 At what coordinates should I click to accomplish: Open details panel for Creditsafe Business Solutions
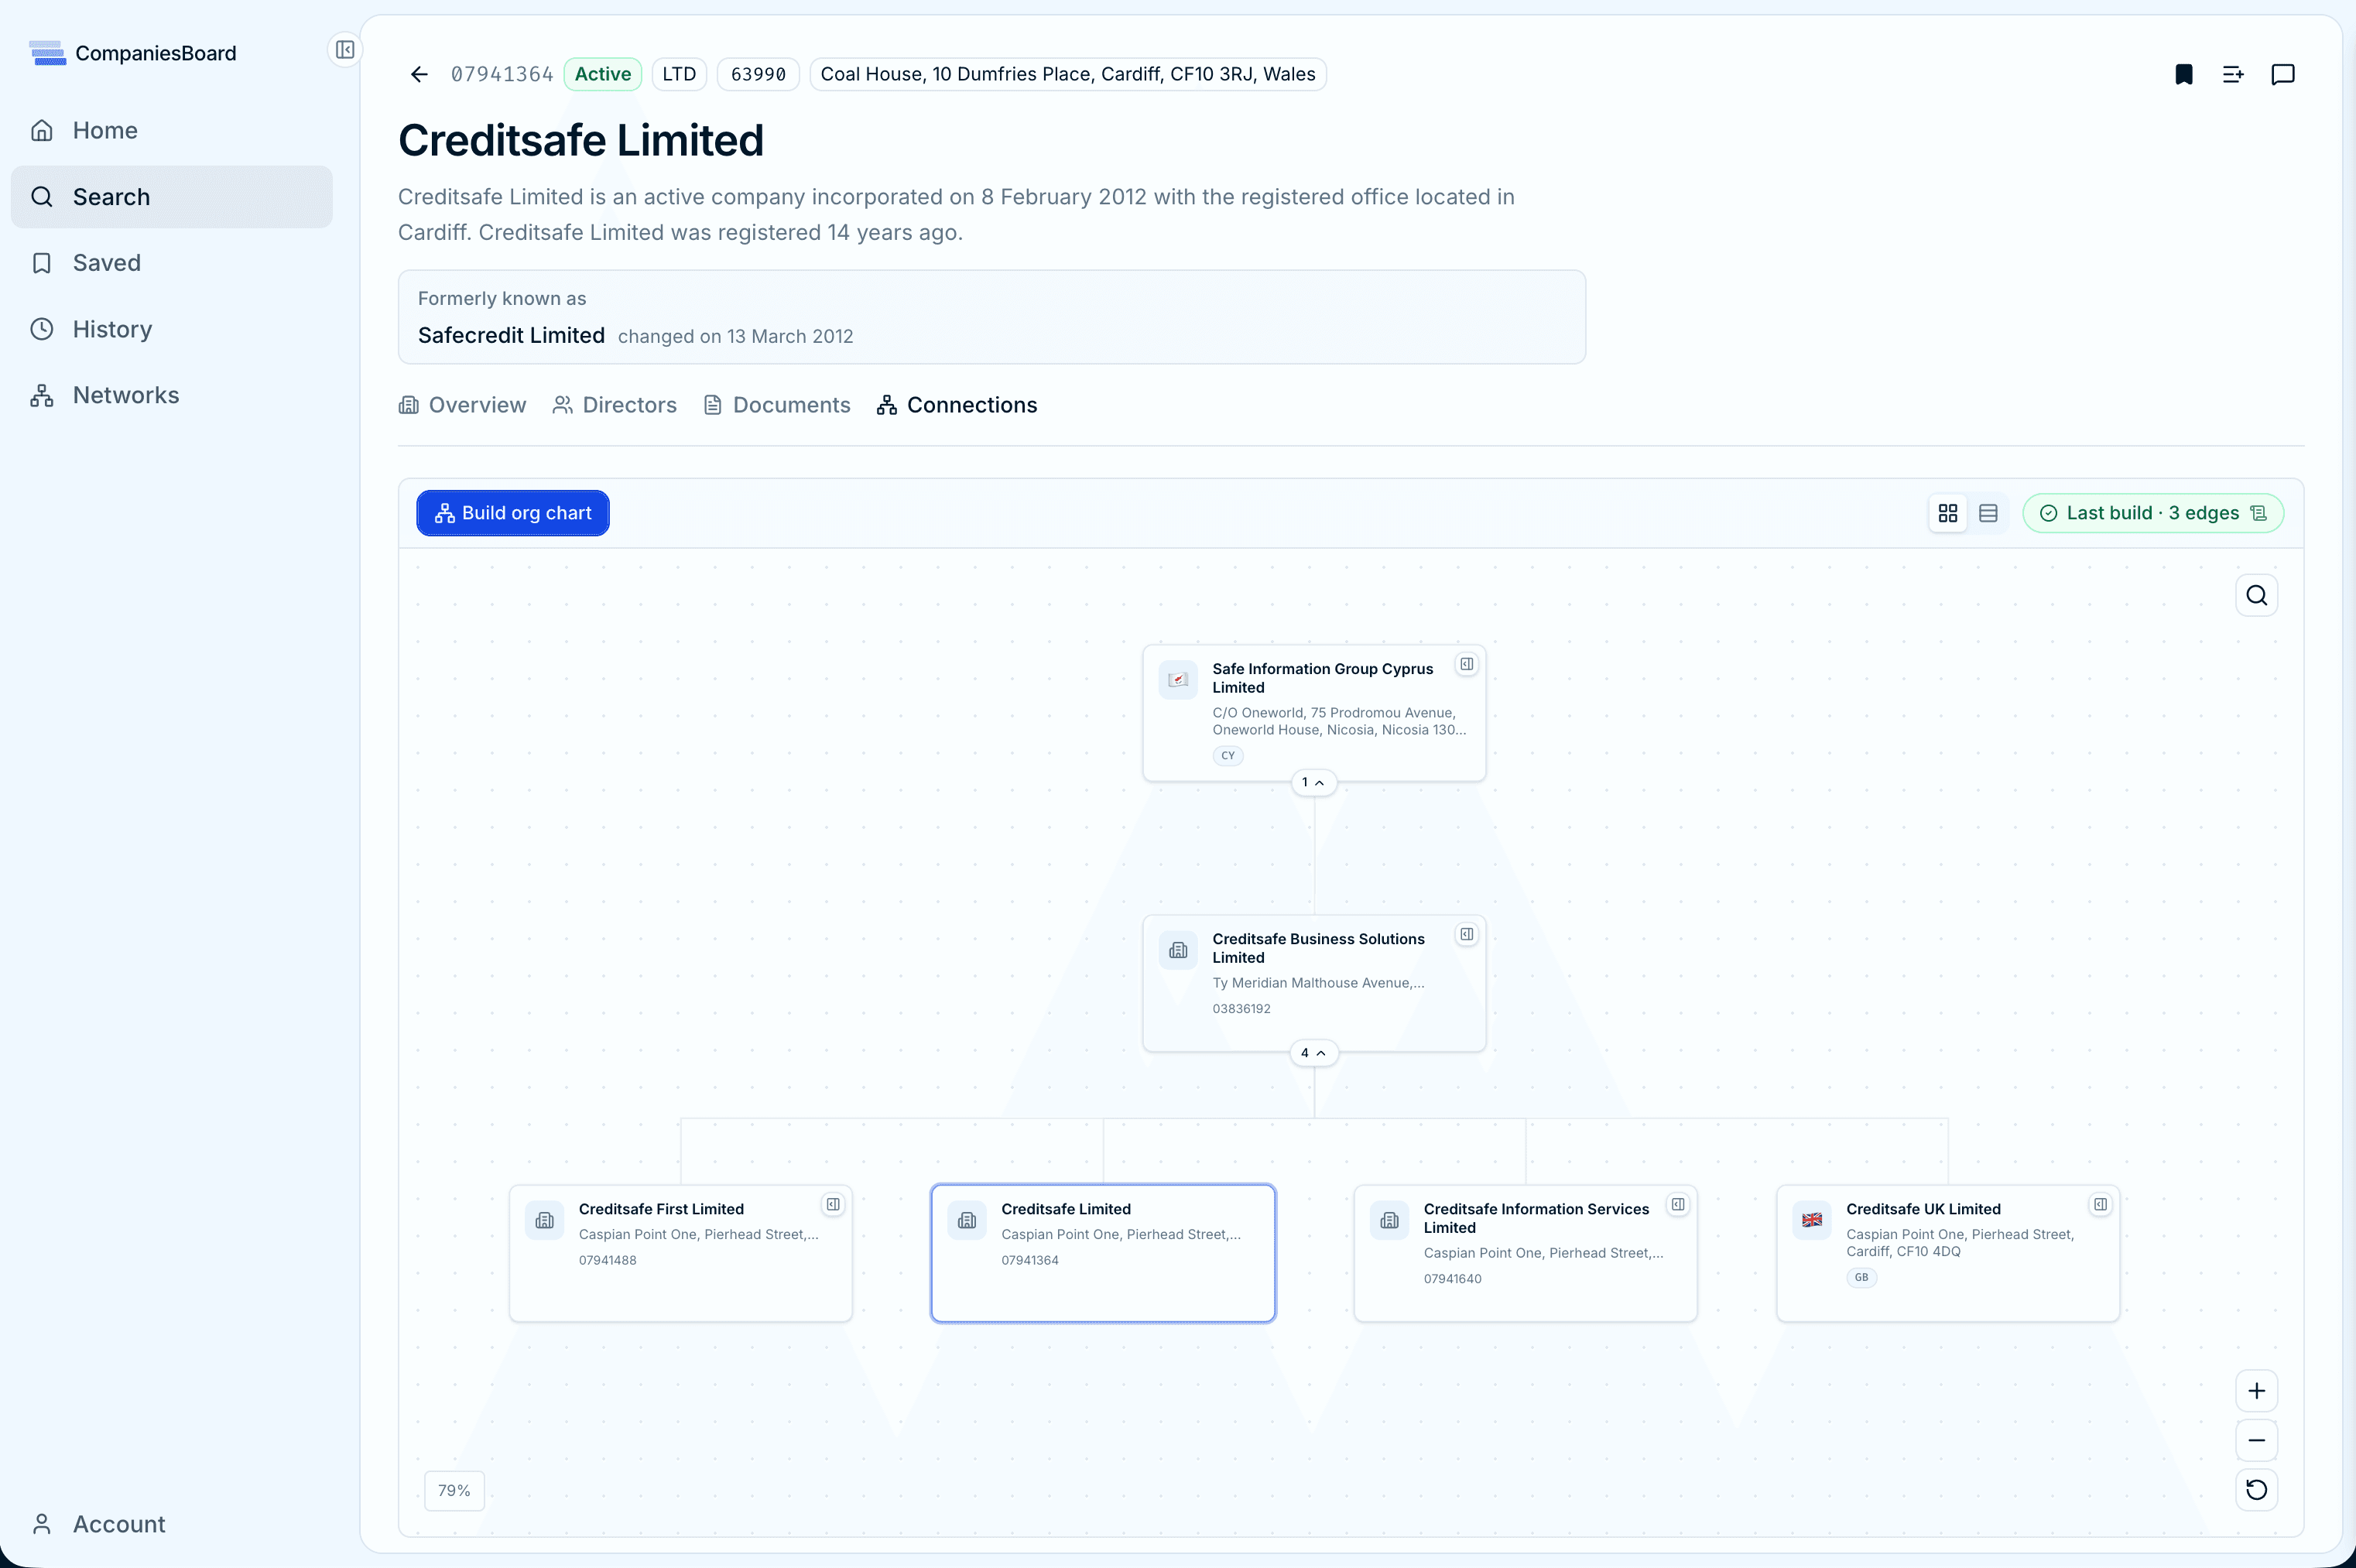[1467, 934]
